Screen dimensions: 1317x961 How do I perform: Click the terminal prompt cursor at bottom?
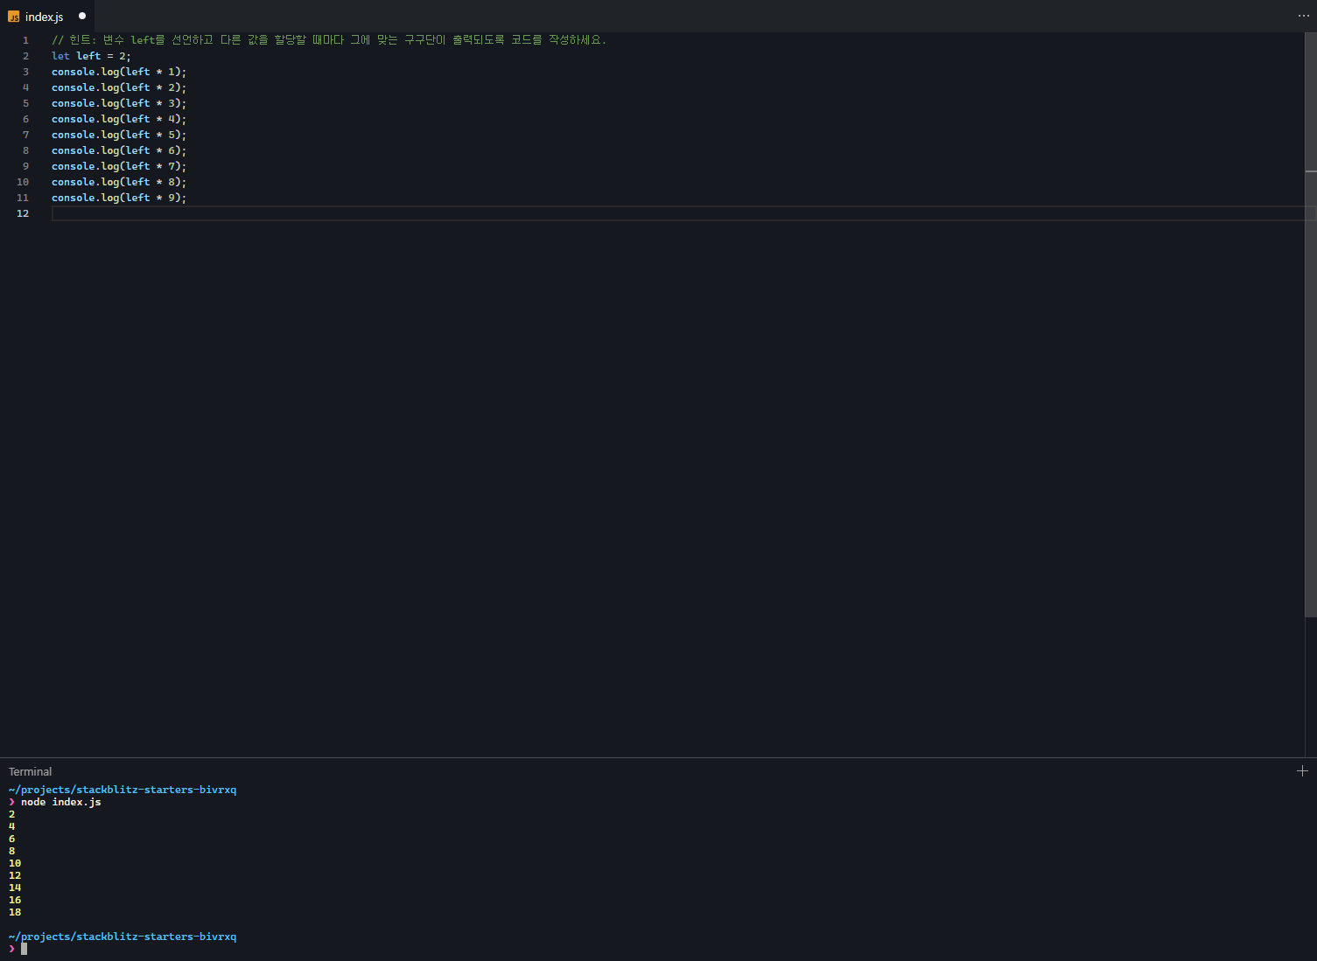tap(24, 949)
